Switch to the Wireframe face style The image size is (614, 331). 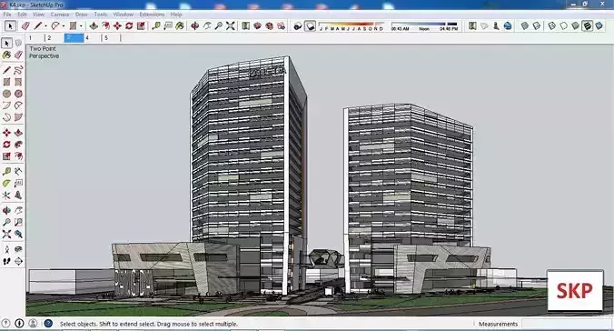[551, 25]
